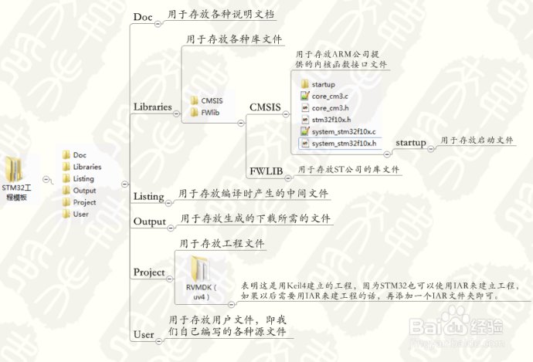Screen dimensions: 533x362
Task: Select the Output folder icon in folder list
Action: pos(66,191)
